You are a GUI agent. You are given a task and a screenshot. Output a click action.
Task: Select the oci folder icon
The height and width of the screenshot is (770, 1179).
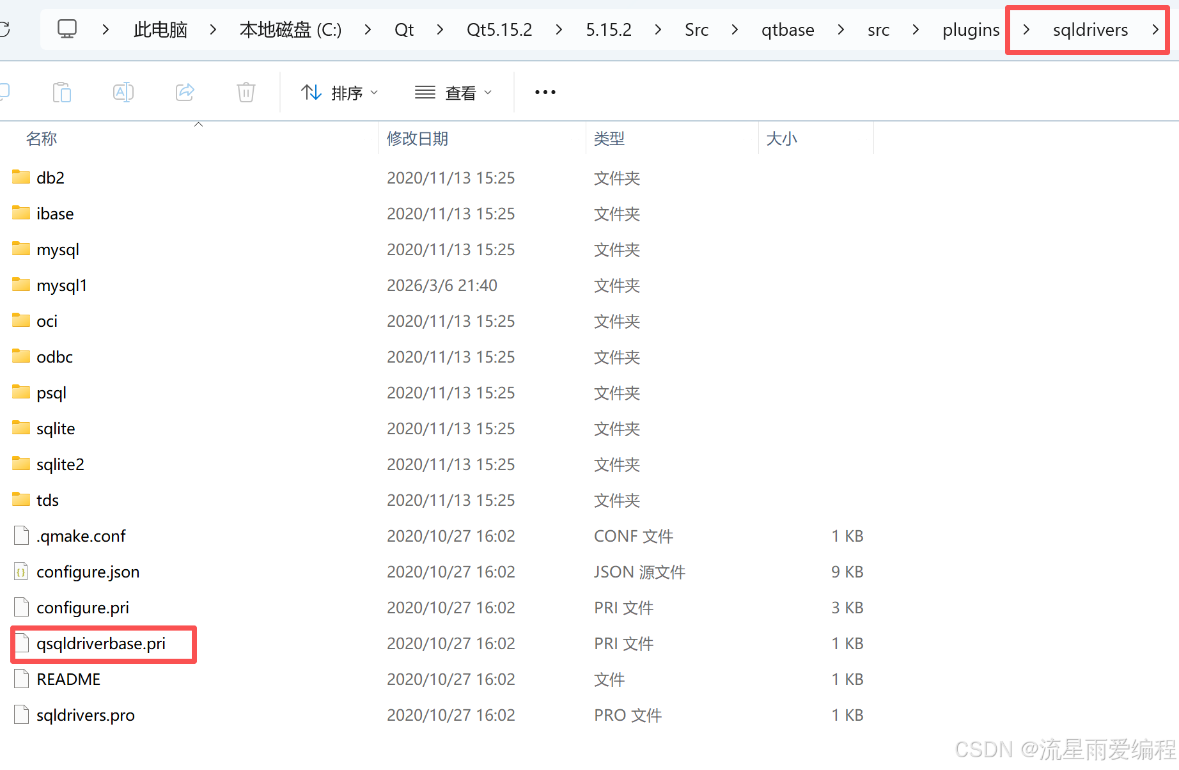21,320
